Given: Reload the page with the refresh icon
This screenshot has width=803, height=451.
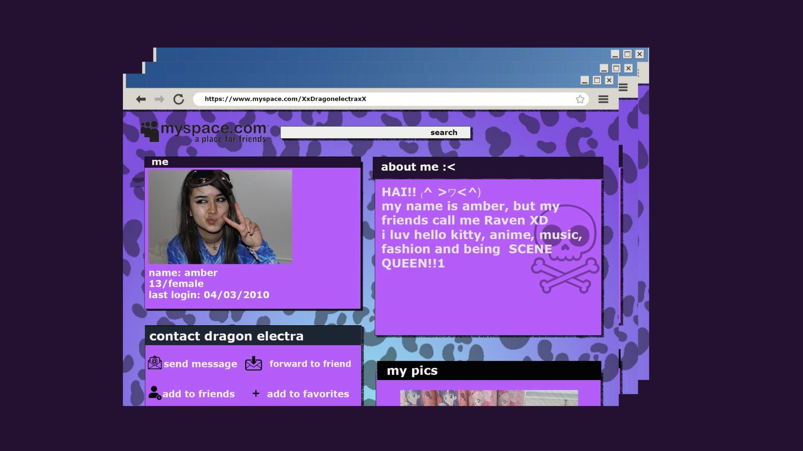Looking at the screenshot, I should point(179,99).
